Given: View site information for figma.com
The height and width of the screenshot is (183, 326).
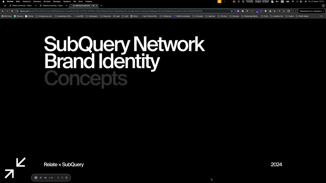Looking at the screenshot, I should (17, 11).
